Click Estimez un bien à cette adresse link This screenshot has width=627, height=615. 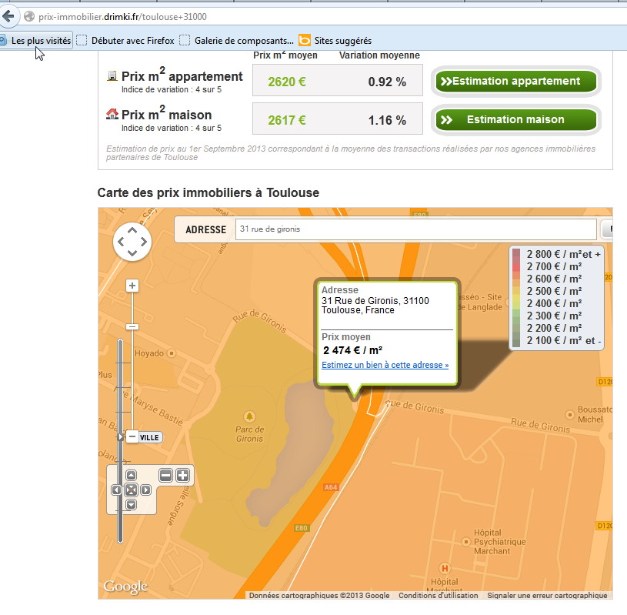385,365
